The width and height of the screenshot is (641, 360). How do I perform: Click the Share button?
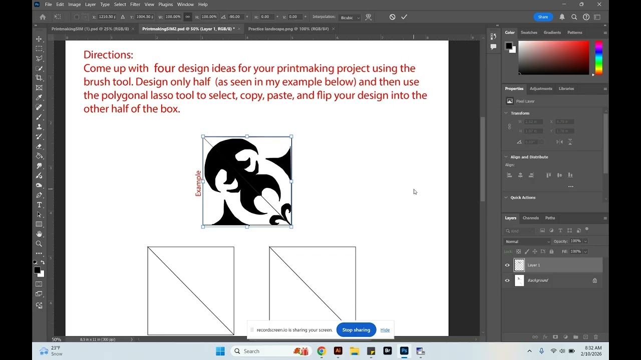click(543, 17)
